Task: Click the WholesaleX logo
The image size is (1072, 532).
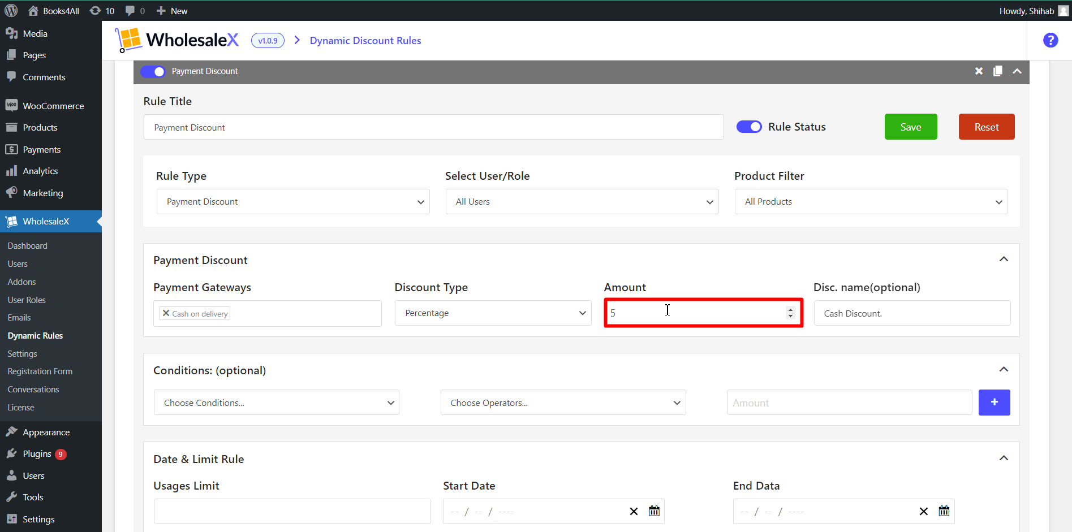Action: tap(176, 40)
